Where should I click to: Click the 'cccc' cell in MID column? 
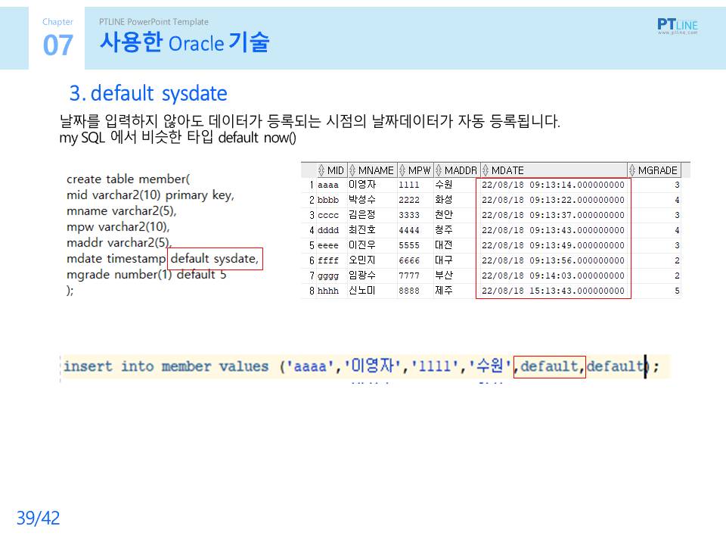coord(327,216)
